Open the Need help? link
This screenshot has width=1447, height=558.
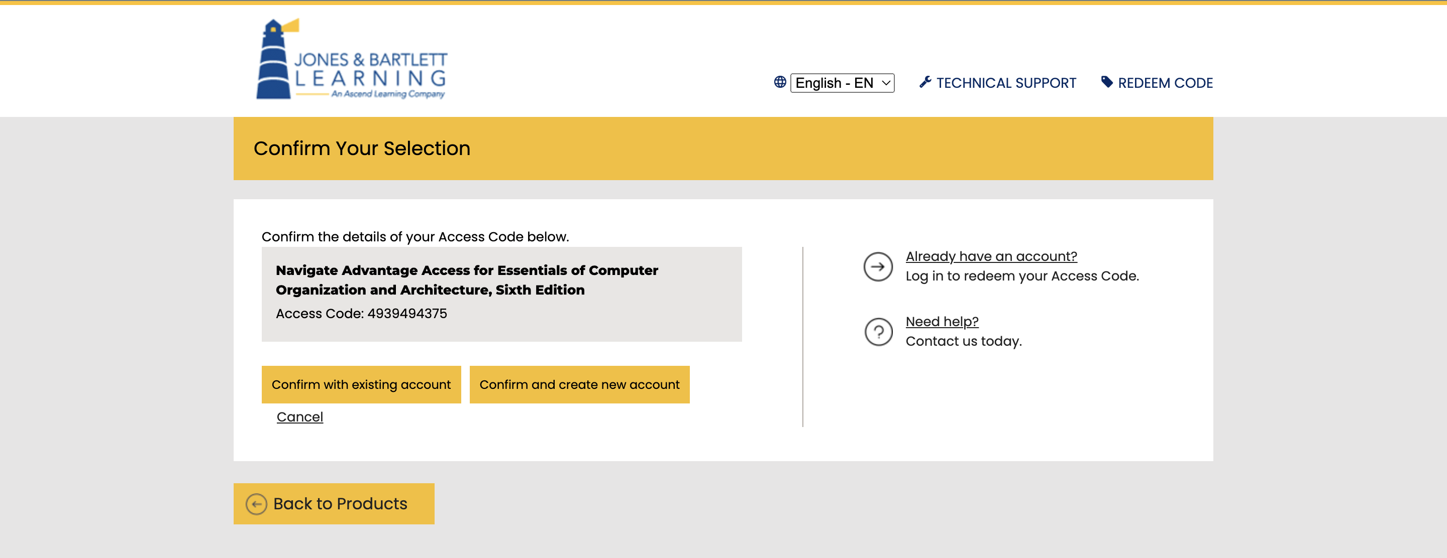point(942,321)
